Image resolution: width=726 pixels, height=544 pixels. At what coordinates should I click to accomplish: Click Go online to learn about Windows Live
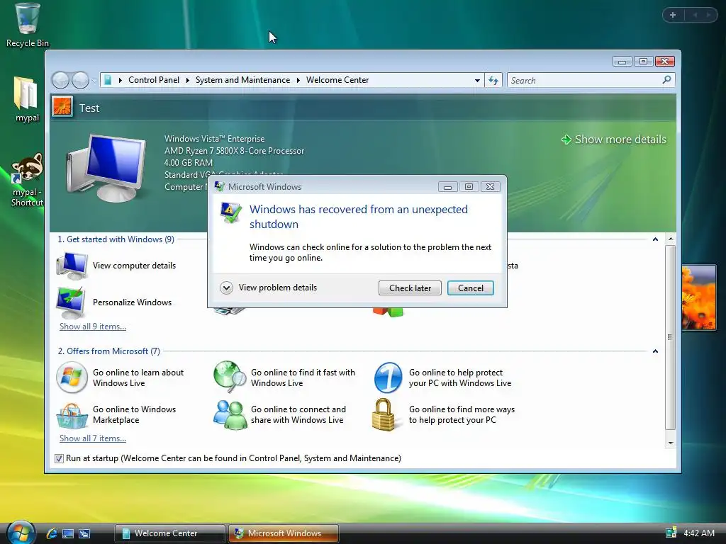tap(138, 378)
